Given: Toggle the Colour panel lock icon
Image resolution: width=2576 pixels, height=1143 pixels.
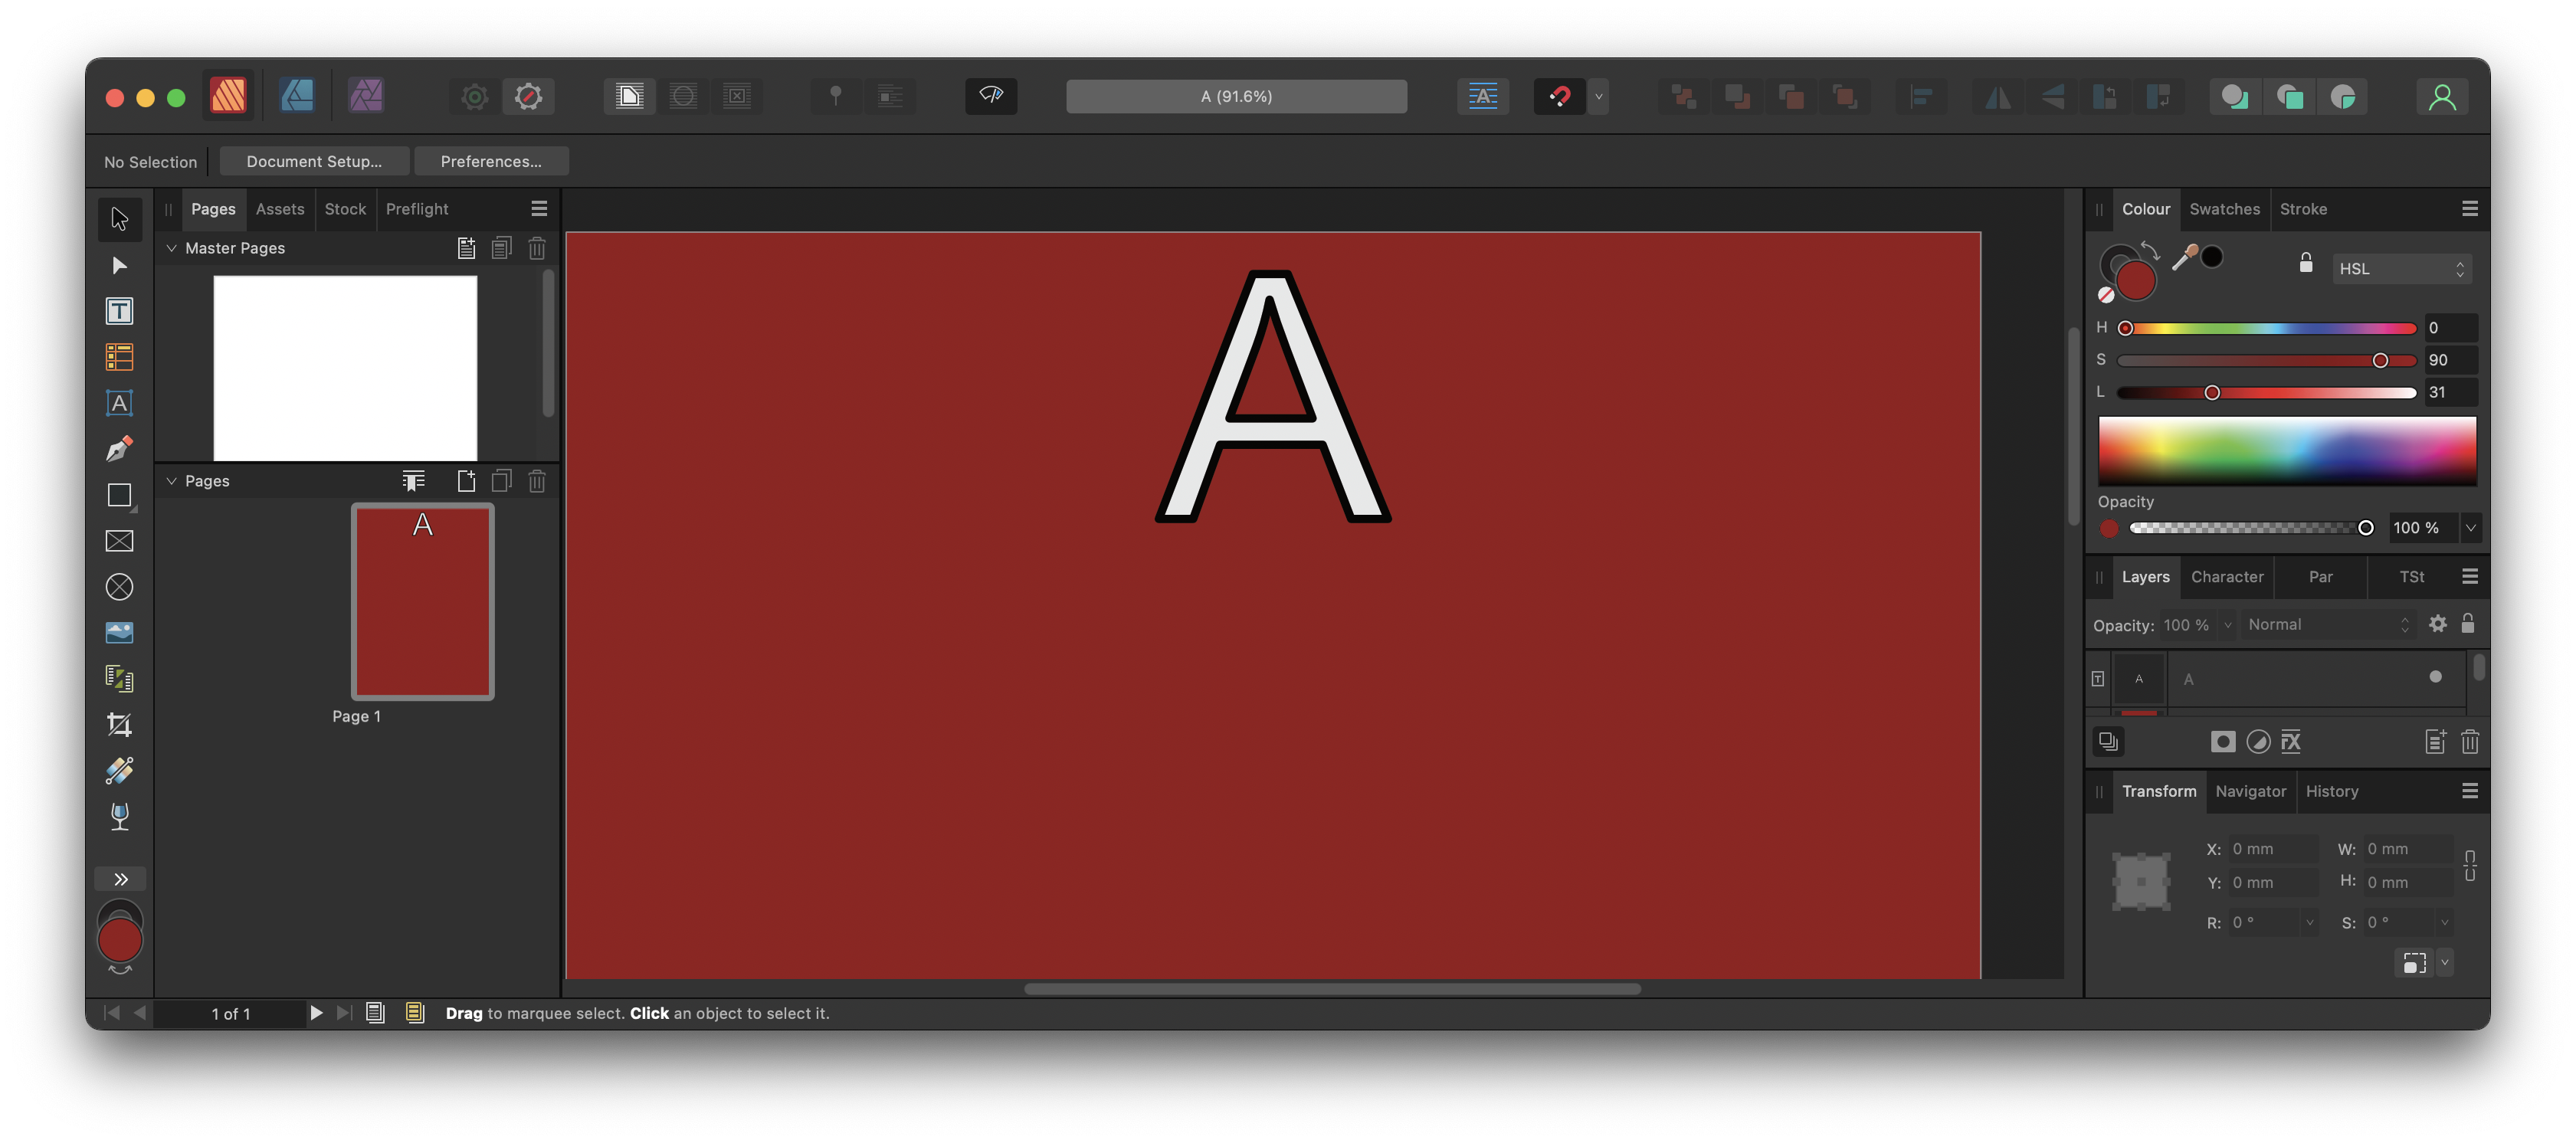Looking at the screenshot, I should [2306, 263].
